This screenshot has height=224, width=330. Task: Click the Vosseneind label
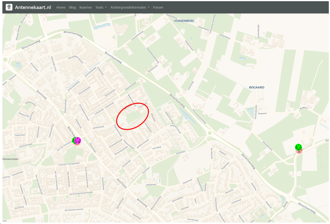[153, 69]
